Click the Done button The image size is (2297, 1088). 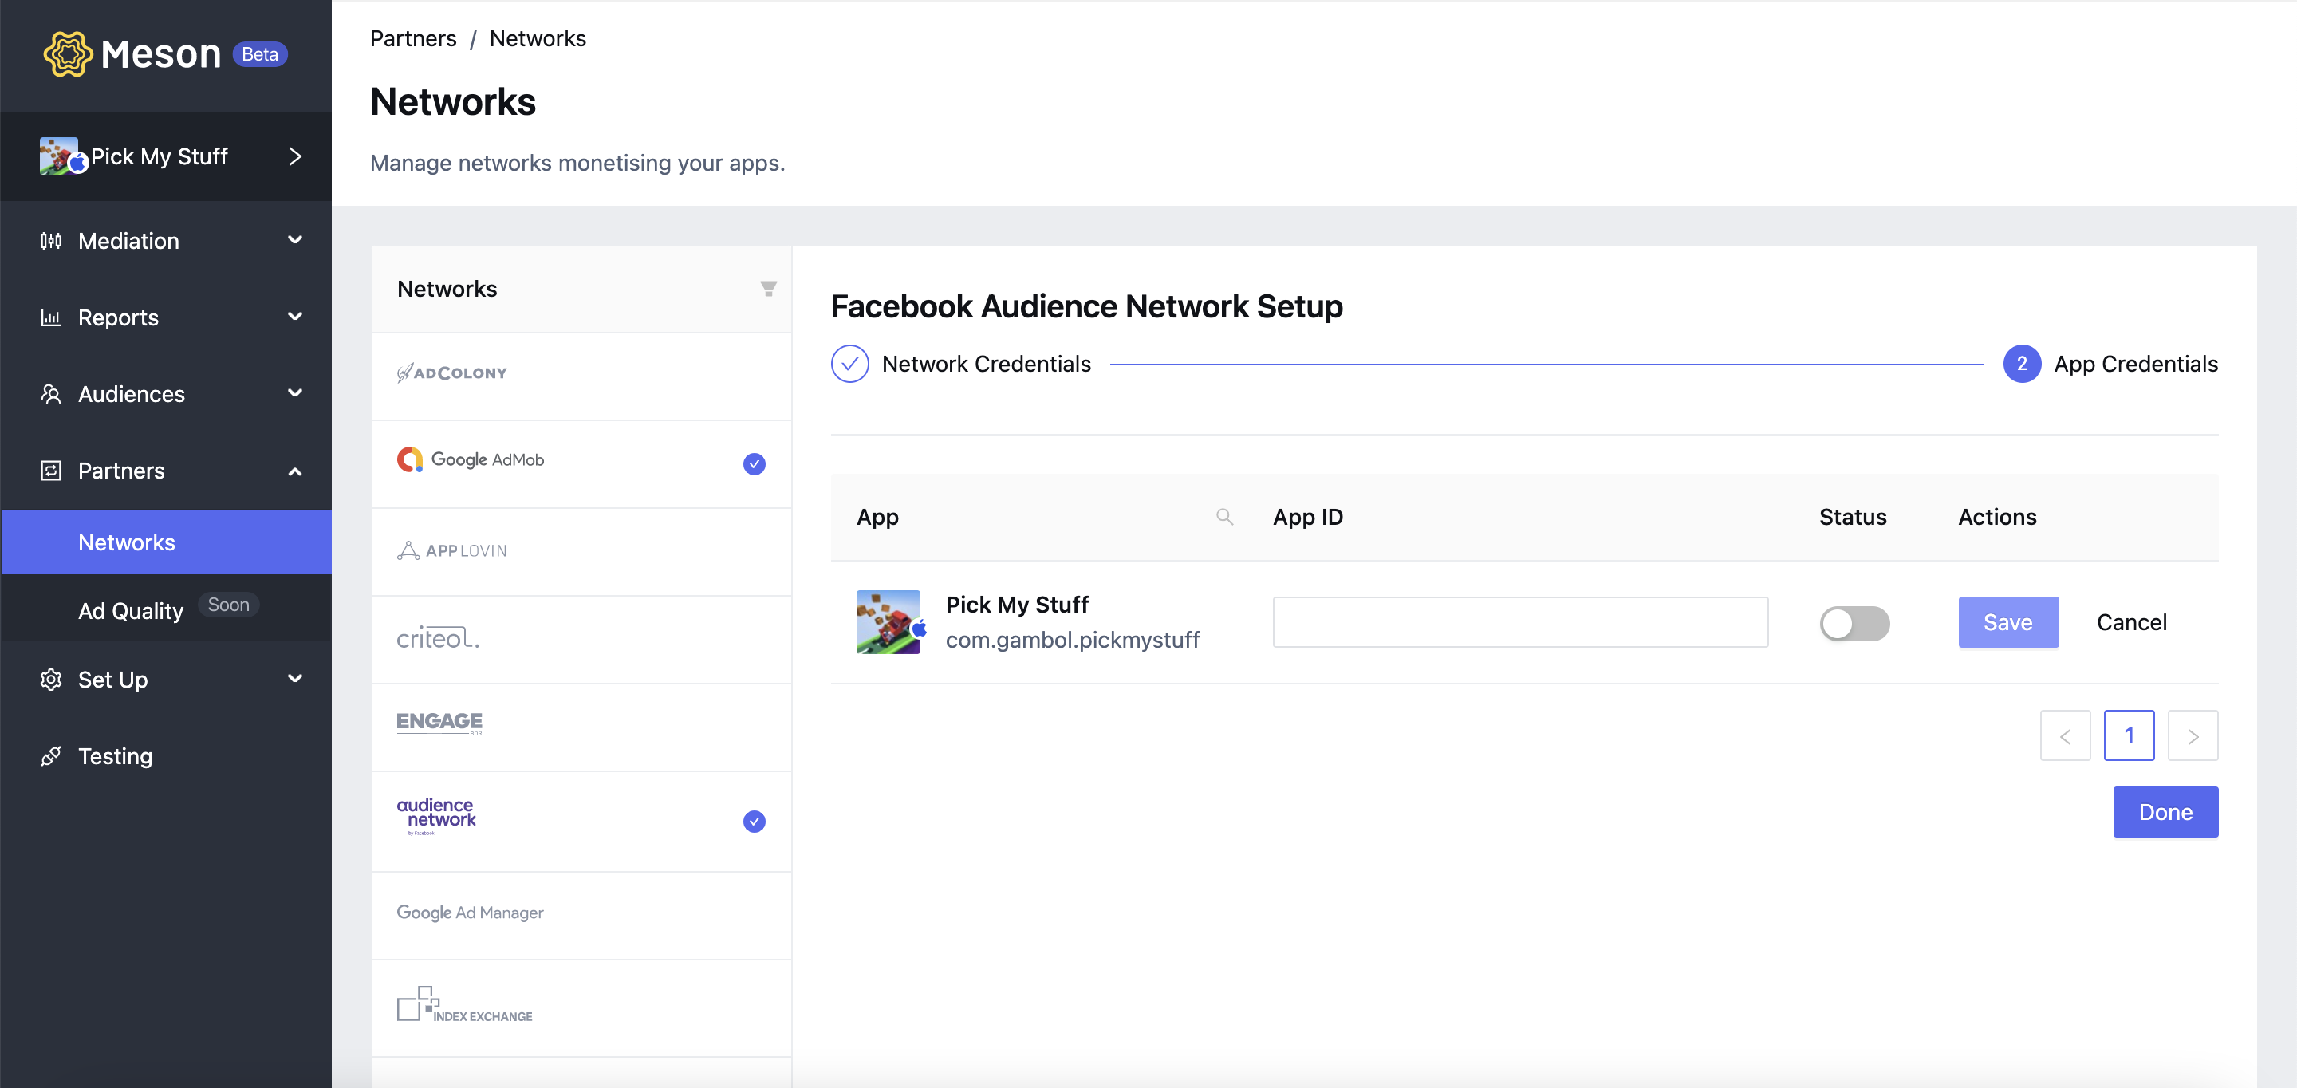coord(2165,811)
